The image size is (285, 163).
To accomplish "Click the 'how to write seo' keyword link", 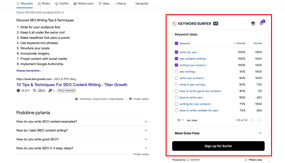I will 192,97.
